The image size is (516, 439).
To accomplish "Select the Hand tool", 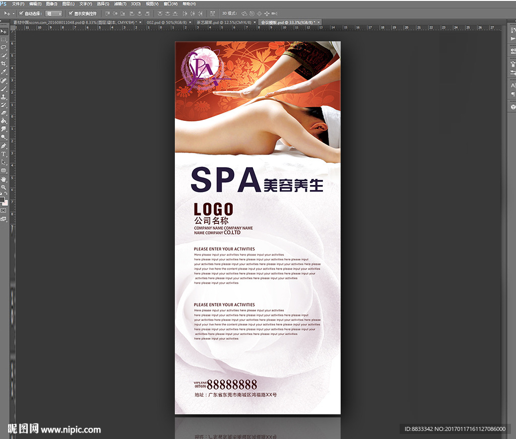I will point(4,179).
